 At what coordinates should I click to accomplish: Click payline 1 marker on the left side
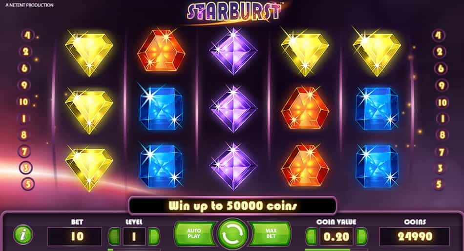[24, 119]
